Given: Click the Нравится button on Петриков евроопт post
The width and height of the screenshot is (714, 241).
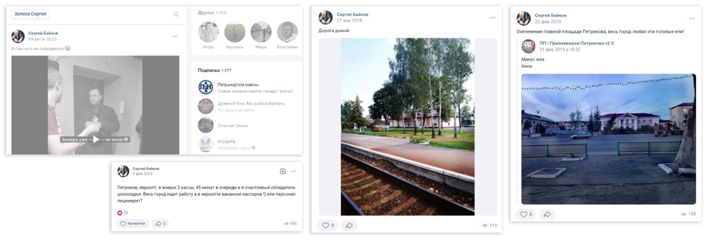Looking at the screenshot, I should click(132, 224).
